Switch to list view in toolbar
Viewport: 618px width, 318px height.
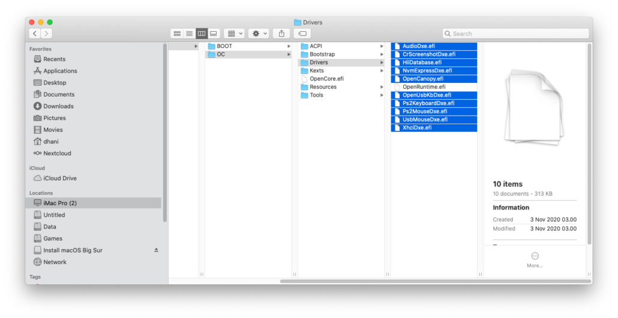tap(189, 34)
